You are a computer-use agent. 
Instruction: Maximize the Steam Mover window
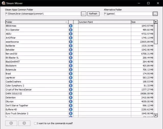coord(148,3)
